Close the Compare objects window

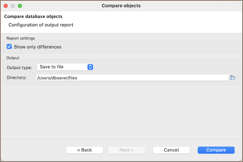tap(6, 6)
